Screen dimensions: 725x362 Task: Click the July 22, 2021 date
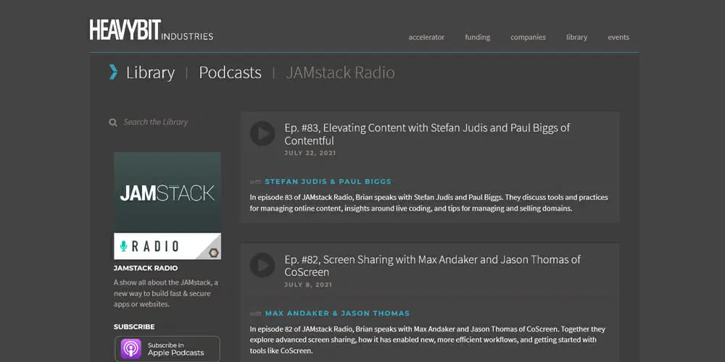coord(310,153)
